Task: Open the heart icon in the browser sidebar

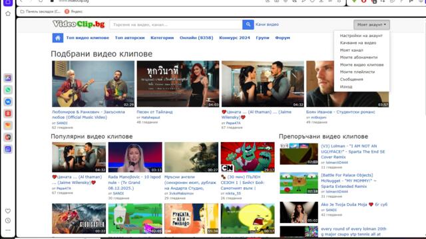Action: click(8, 211)
